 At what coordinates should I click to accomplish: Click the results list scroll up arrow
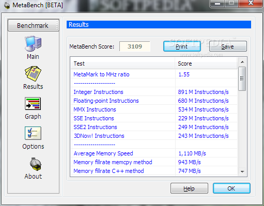click(242, 62)
